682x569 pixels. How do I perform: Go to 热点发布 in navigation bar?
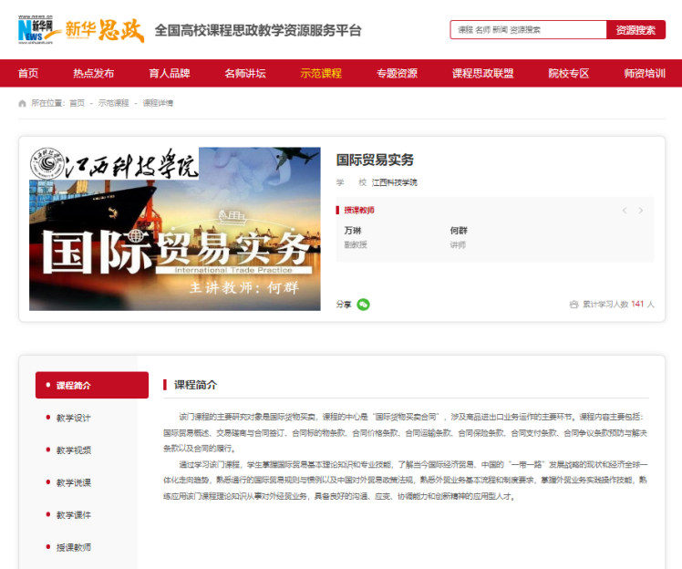click(x=94, y=73)
